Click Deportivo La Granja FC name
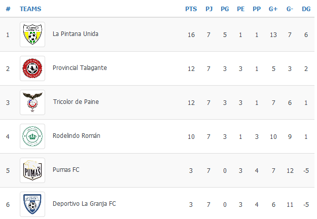 [x=84, y=204]
